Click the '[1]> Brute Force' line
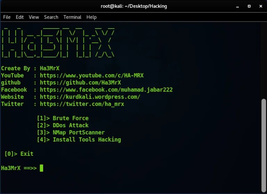This screenshot has height=194, width=267. [x=63, y=118]
